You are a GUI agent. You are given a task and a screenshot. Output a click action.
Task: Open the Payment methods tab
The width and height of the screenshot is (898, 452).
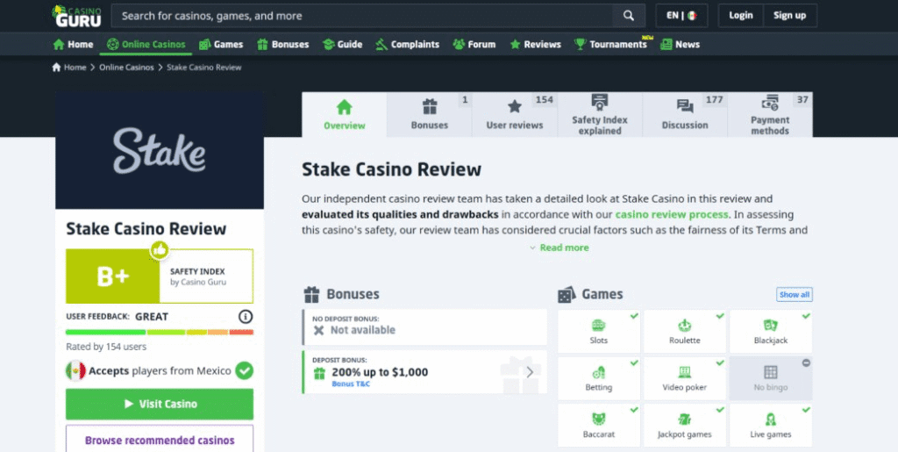(x=770, y=115)
